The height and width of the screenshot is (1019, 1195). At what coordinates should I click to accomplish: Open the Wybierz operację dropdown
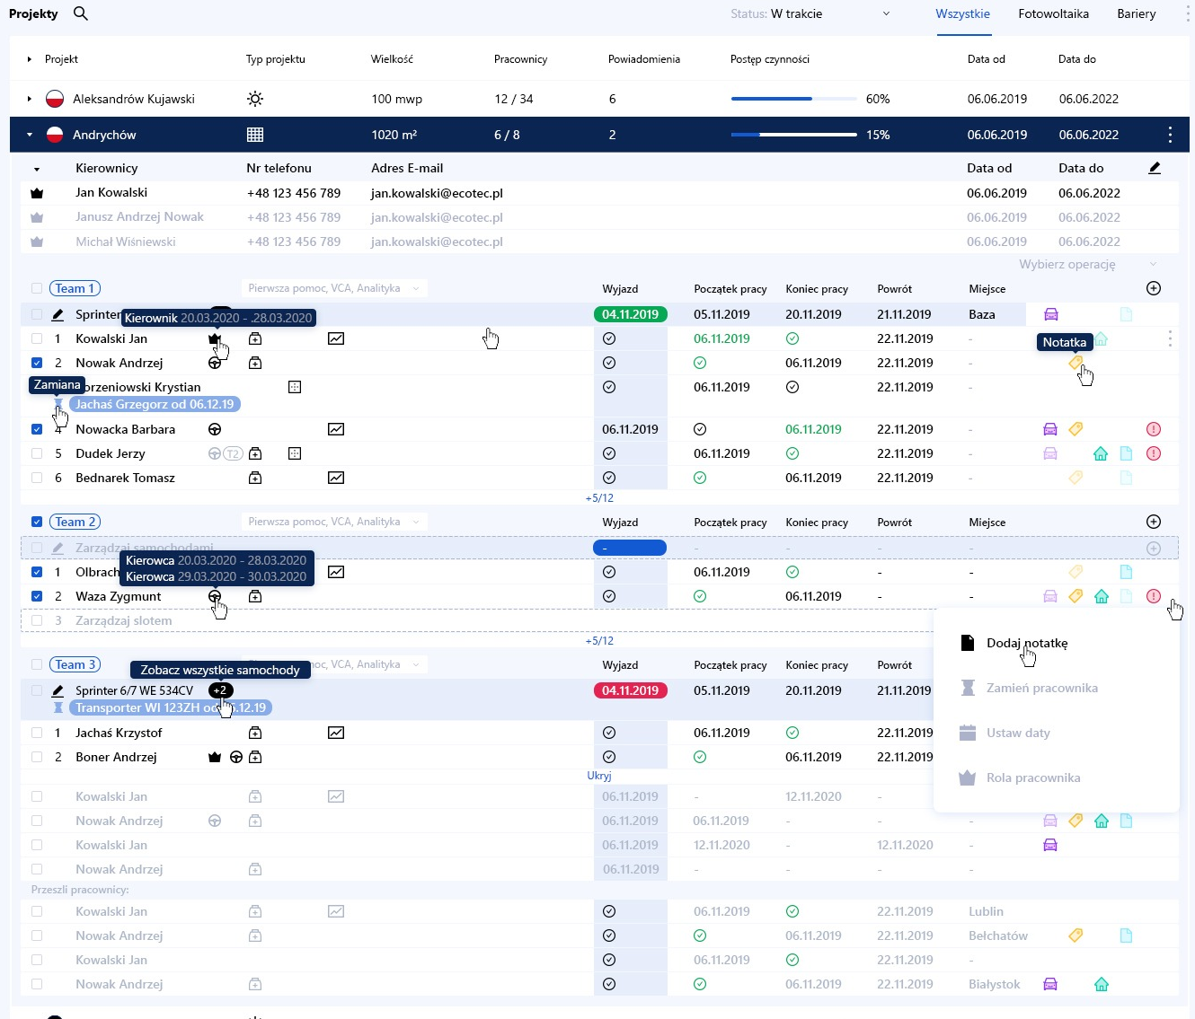(x=1088, y=264)
